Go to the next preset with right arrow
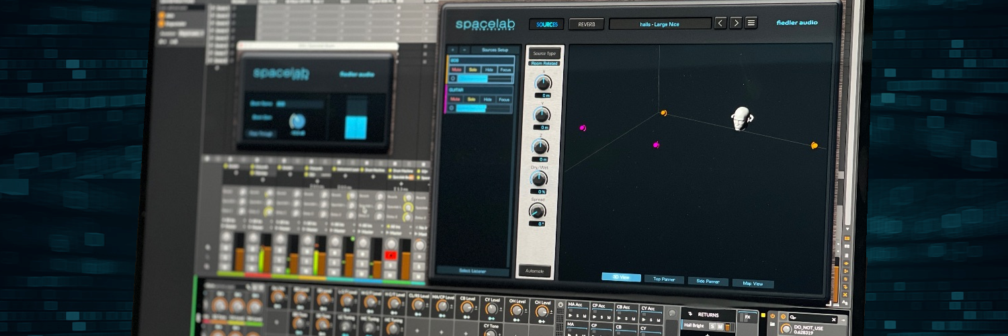 736,23
